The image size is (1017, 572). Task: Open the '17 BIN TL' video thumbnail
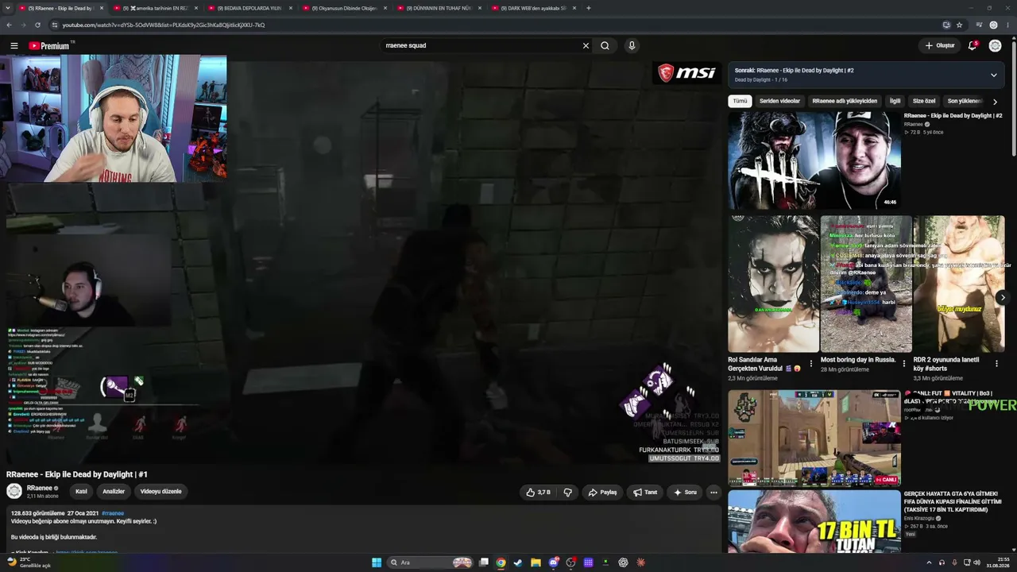[x=814, y=521]
